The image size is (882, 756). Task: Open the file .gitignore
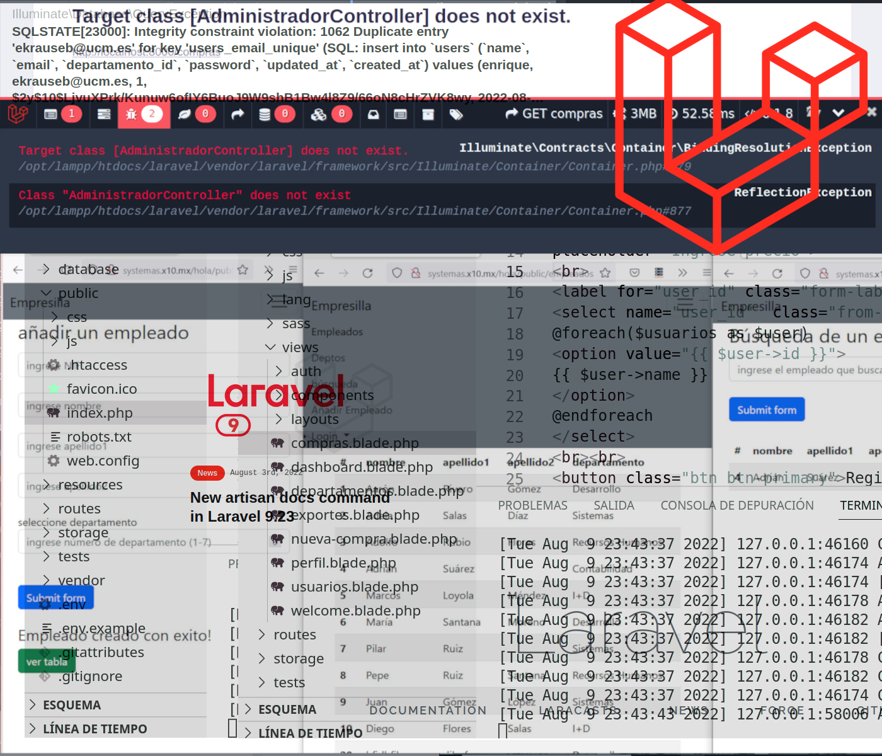[90, 676]
